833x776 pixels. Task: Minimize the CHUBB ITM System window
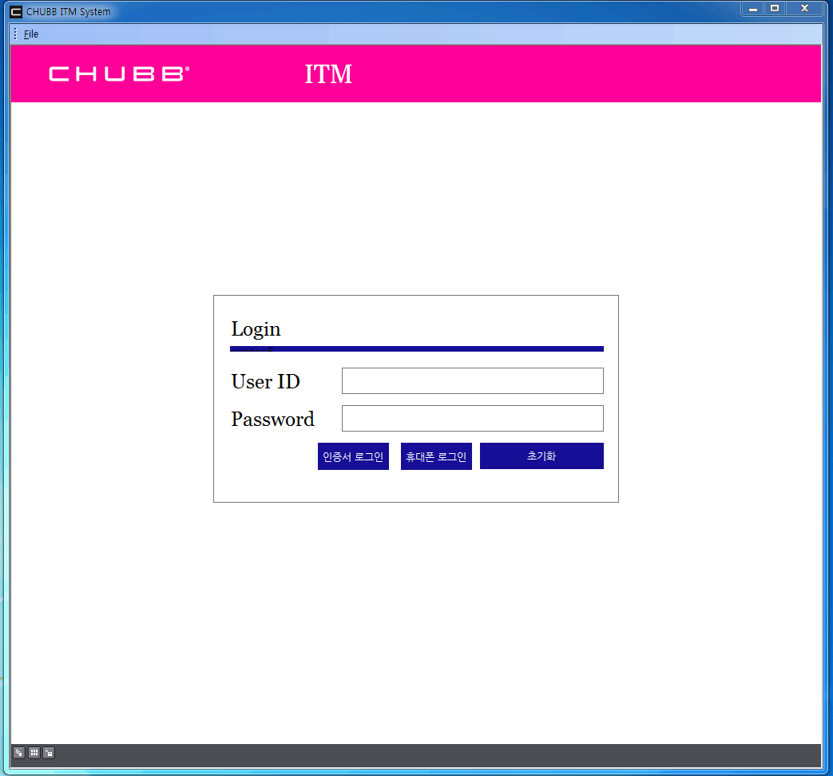(x=753, y=9)
